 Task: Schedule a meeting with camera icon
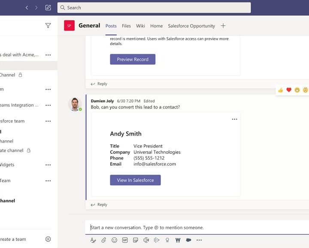pyautogui.click(x=146, y=240)
